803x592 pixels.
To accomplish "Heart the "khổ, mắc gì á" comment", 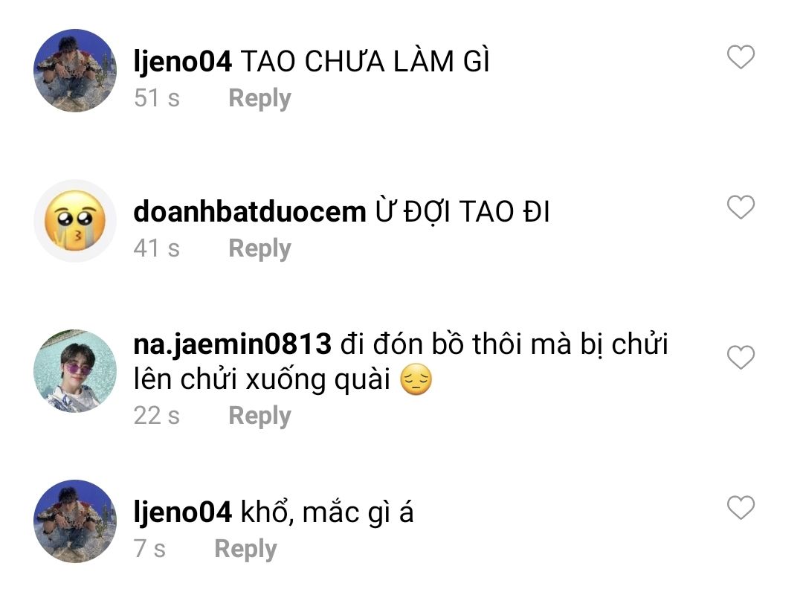I will click(741, 507).
